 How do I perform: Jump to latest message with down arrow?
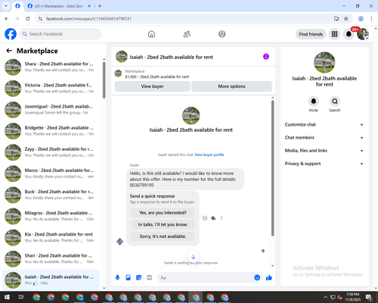click(194, 257)
